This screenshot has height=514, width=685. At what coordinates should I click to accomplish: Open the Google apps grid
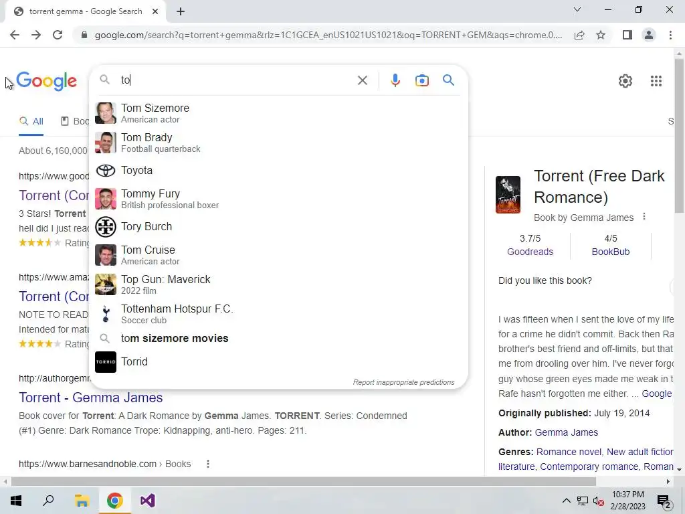(656, 81)
